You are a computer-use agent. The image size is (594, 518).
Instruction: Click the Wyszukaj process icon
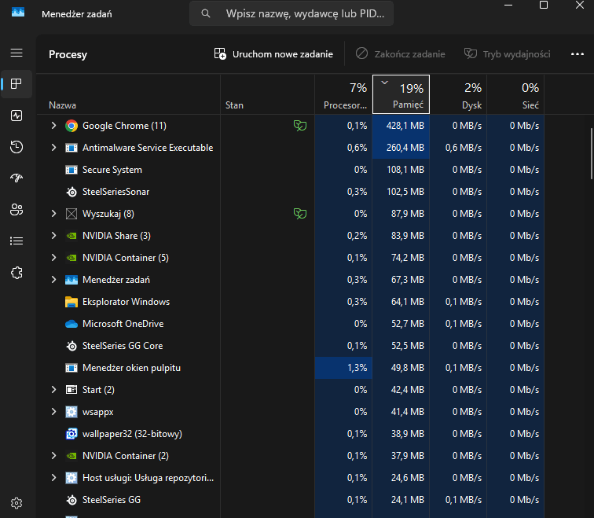tap(71, 214)
